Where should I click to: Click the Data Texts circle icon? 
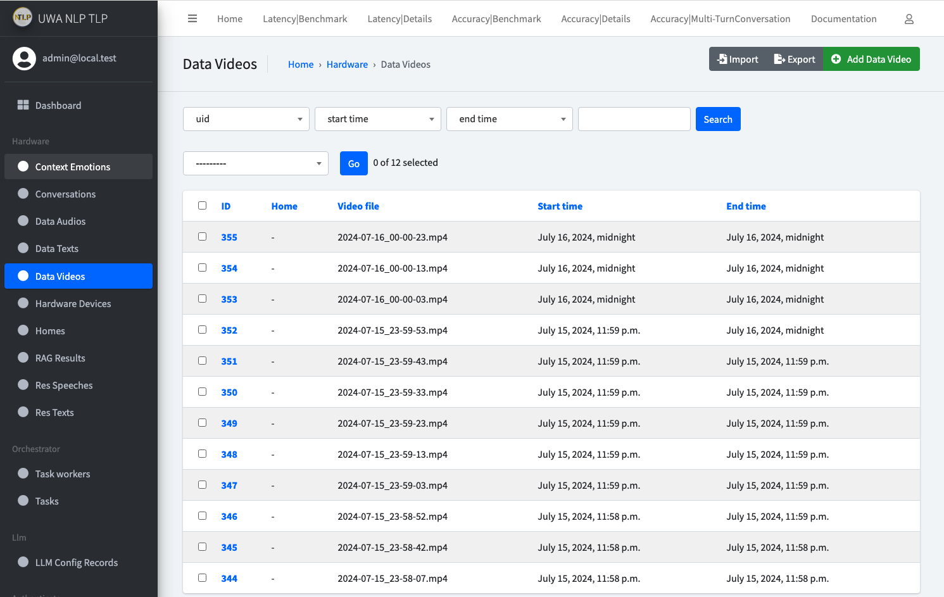click(x=23, y=248)
